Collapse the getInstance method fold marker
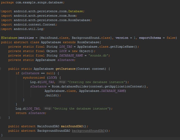Screen dimensions: 180x140 0,69
